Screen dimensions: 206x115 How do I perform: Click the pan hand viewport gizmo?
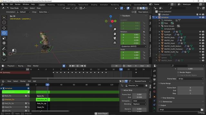tap(115, 34)
